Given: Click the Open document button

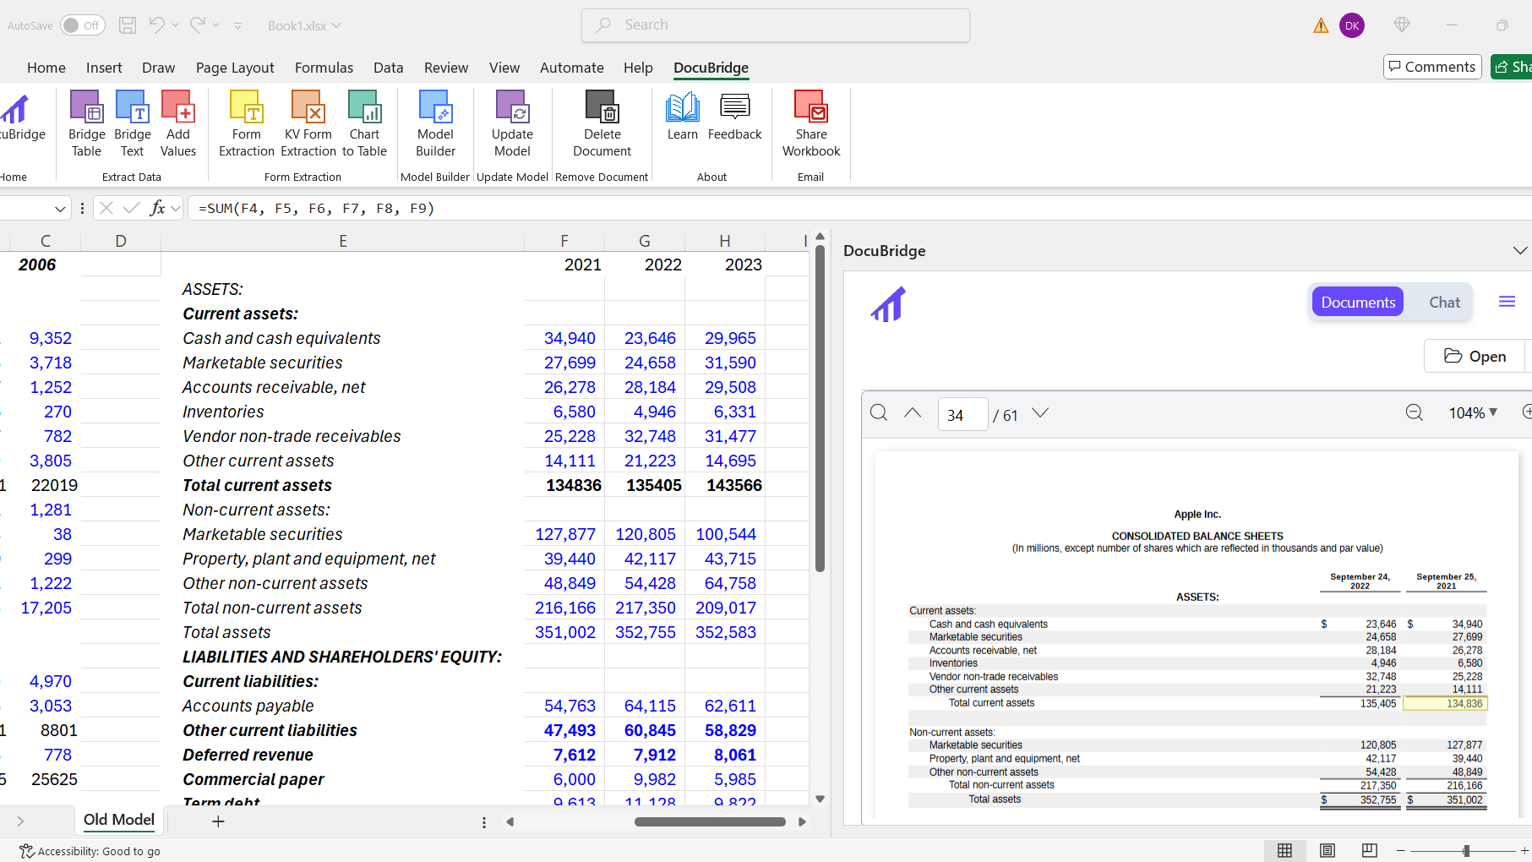Looking at the screenshot, I should point(1475,356).
